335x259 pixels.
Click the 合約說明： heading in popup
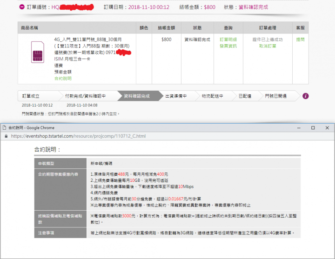(x=47, y=149)
